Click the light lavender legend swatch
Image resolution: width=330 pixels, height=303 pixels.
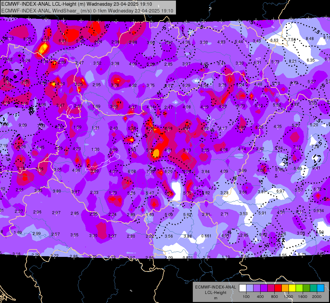(250, 288)
